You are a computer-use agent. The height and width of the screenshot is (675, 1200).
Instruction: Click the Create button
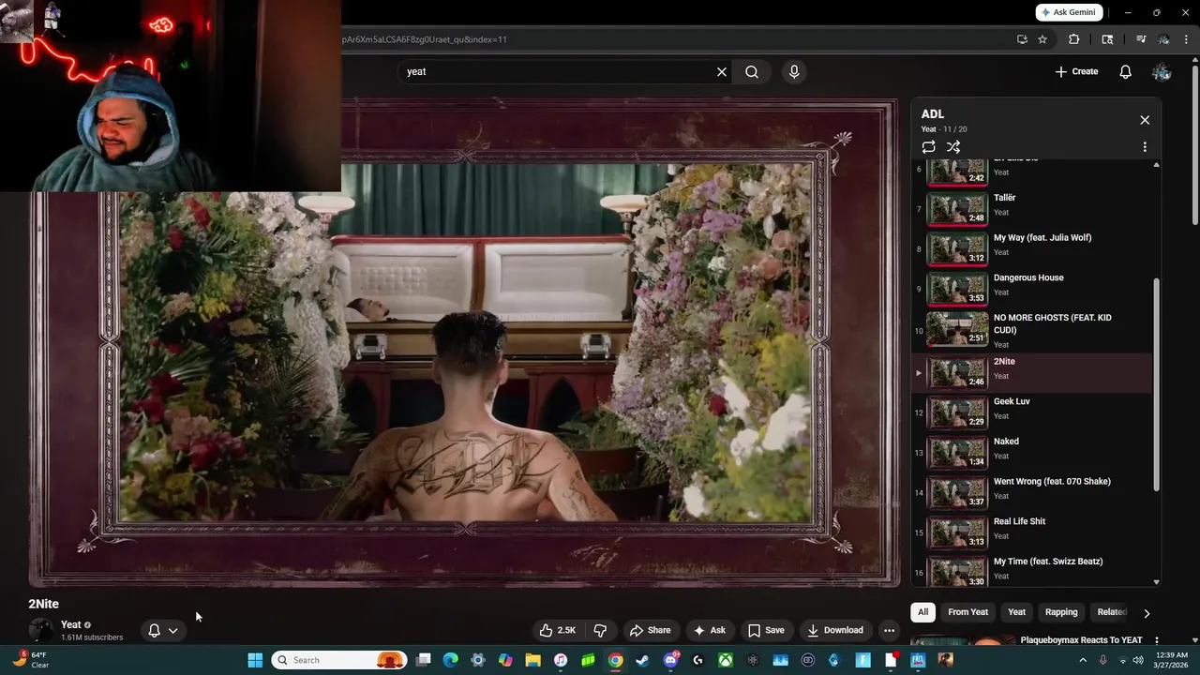point(1076,71)
